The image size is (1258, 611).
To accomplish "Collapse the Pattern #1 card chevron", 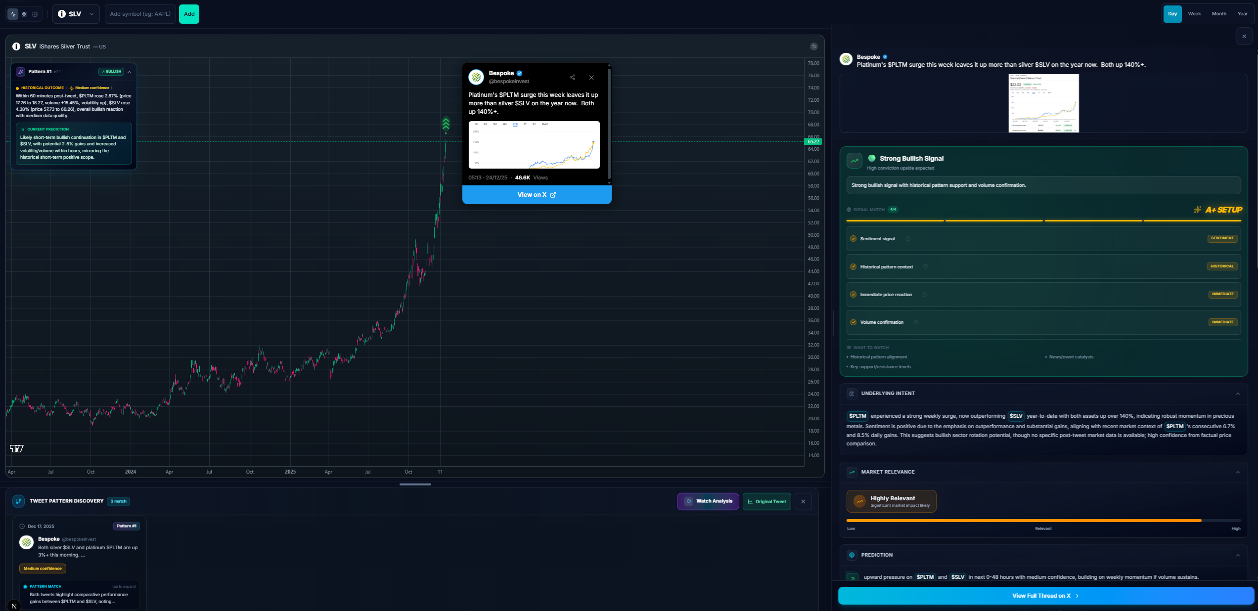I will (130, 72).
